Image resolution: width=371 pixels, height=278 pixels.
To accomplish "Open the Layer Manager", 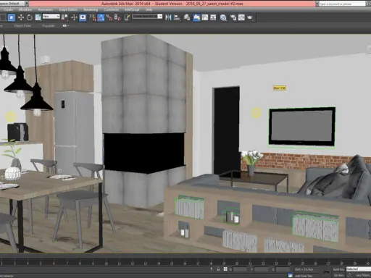I will tap(187, 17).
